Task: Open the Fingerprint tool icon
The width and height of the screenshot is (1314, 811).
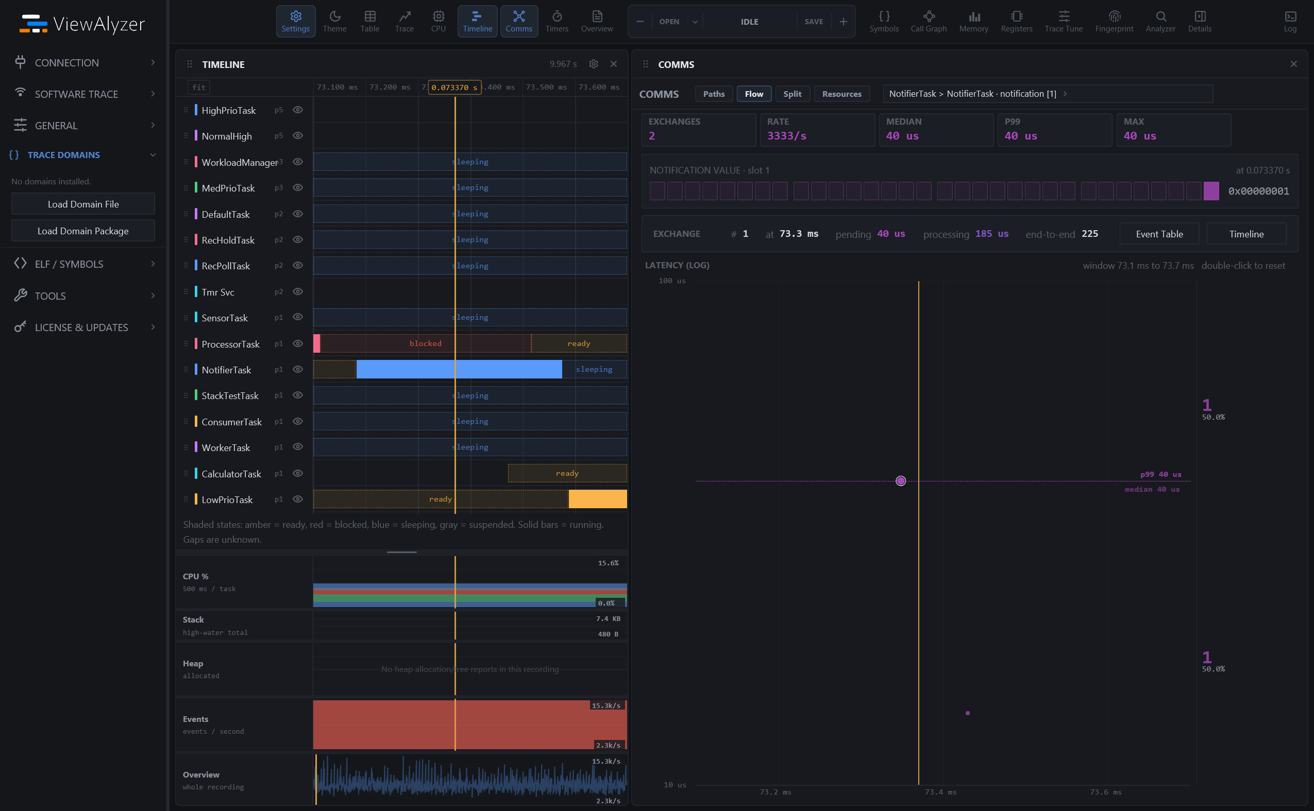Action: pyautogui.click(x=1114, y=22)
